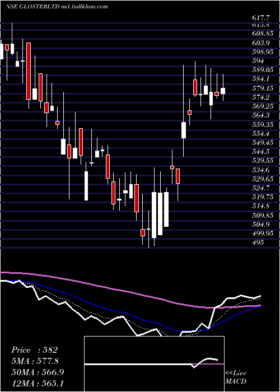Click the 509.85 price axis label
Screen dimensions: 280x392
(x=262, y=215)
